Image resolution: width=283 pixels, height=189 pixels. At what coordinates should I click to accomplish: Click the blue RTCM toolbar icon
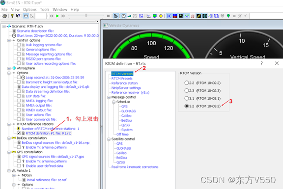141,16
